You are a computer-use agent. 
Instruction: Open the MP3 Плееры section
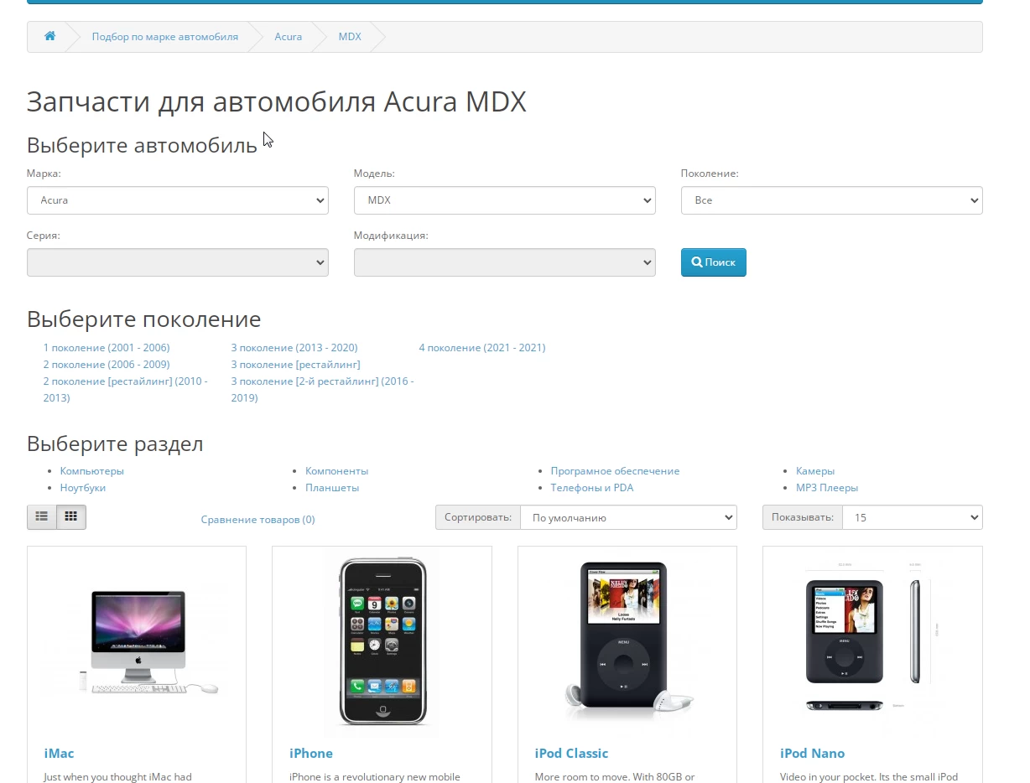click(827, 488)
